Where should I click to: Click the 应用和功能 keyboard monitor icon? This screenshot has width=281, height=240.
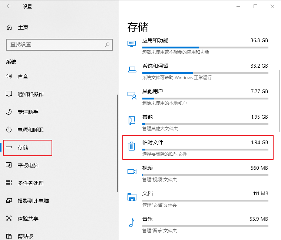[132, 44]
